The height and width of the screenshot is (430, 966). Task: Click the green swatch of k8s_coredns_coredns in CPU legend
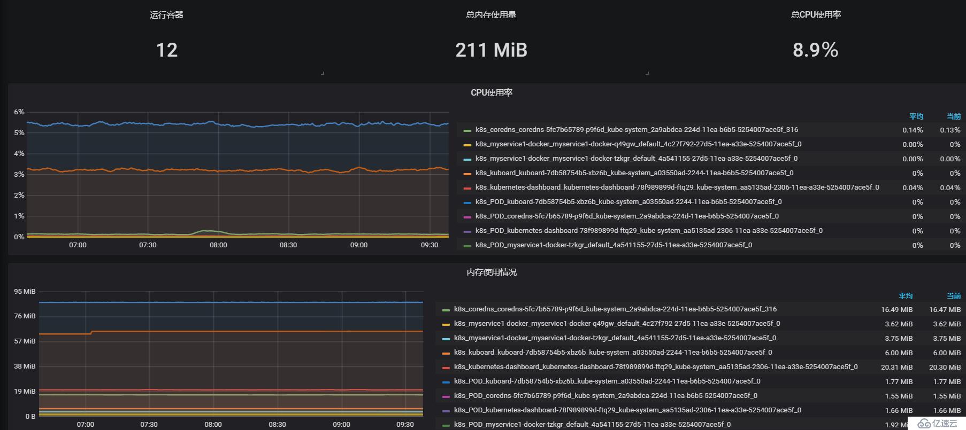[467, 130]
